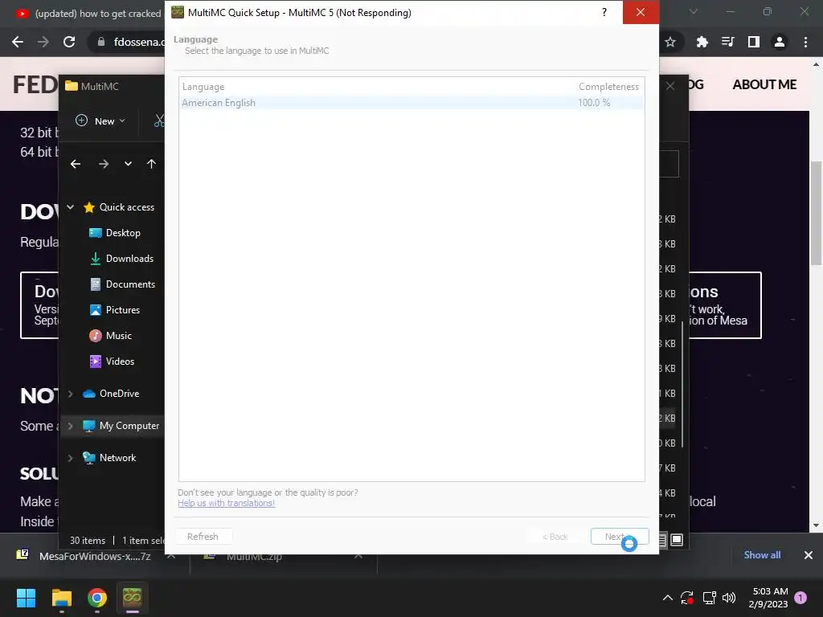
Task: Open the MesaForWindows 7z download item
Action: click(x=95, y=556)
